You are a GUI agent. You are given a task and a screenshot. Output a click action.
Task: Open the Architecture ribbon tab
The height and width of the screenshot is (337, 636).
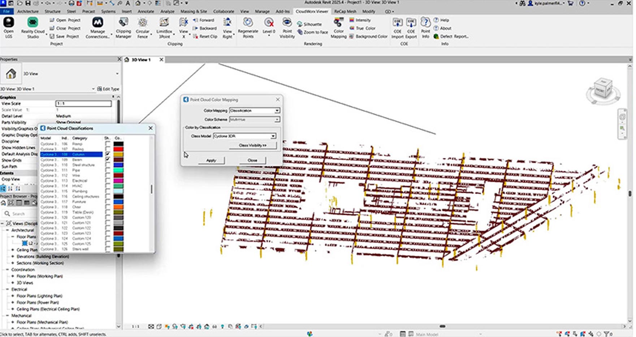(28, 12)
